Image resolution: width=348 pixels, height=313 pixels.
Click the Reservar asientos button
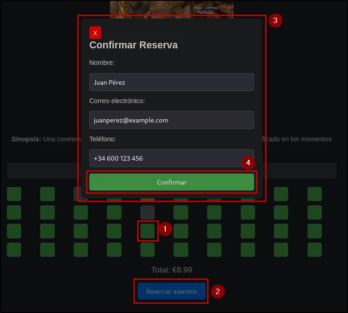point(172,291)
